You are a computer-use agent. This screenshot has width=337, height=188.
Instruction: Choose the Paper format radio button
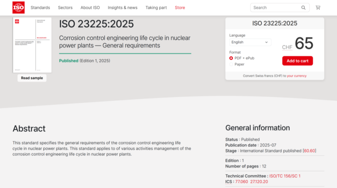[x=231, y=64]
